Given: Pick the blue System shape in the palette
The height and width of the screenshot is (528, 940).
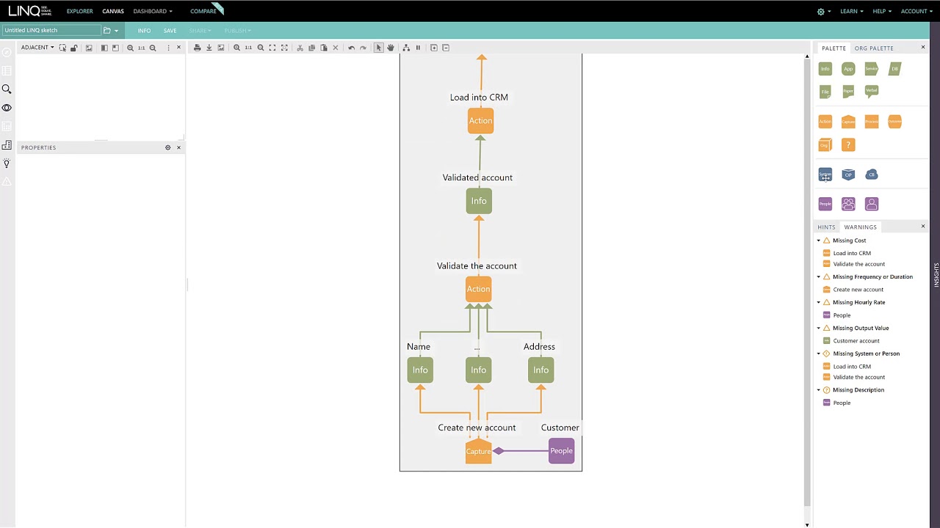Looking at the screenshot, I should pyautogui.click(x=825, y=175).
